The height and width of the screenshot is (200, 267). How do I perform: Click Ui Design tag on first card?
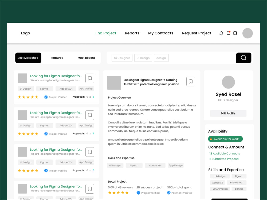26,89
